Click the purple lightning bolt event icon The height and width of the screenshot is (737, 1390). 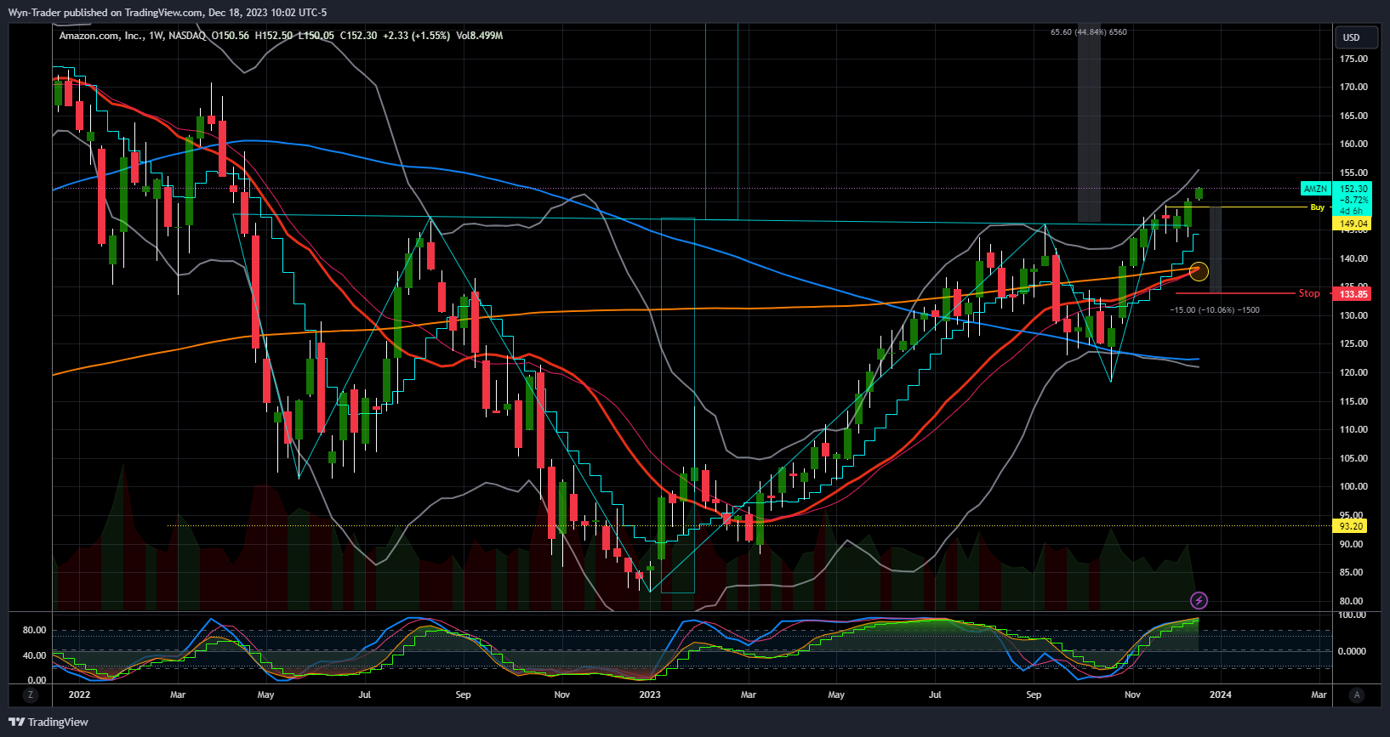pyautogui.click(x=1199, y=601)
